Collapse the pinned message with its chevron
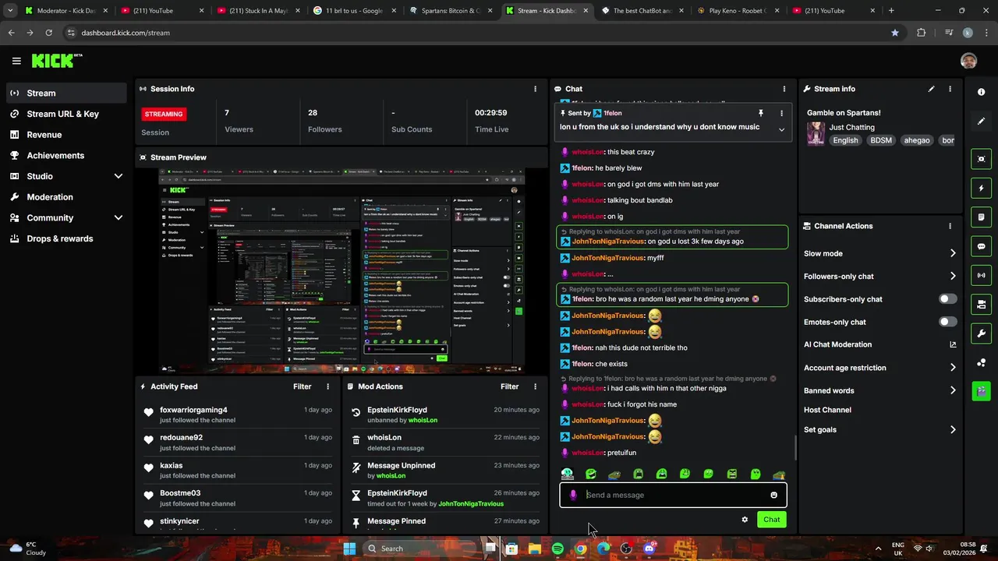998x561 pixels. (781, 129)
